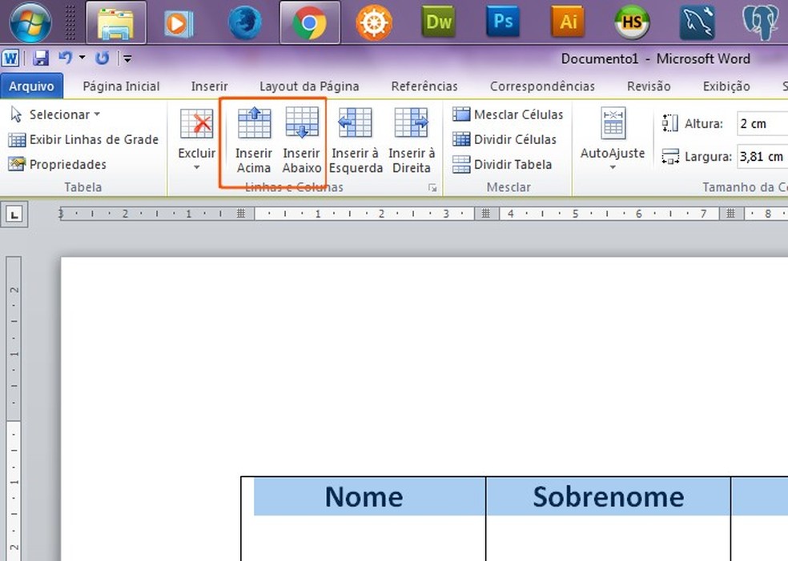This screenshot has height=561, width=788.
Task: Customize the Quick Access Toolbar dropdown
Action: pos(127,58)
